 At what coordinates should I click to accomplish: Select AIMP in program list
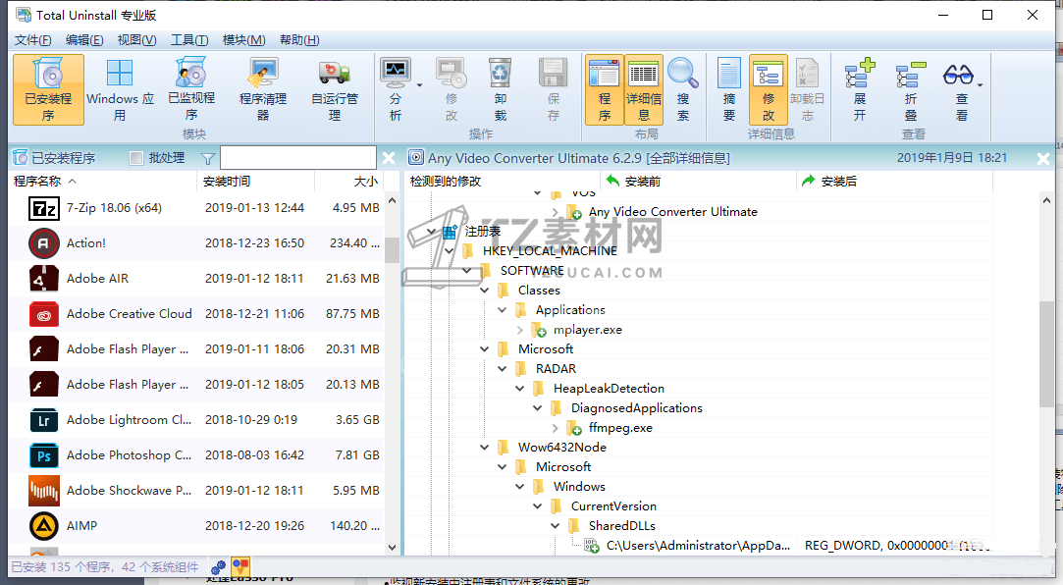(196, 525)
